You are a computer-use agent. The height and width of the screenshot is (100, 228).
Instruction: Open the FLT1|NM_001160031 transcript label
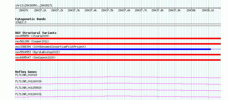coord(28,94)
